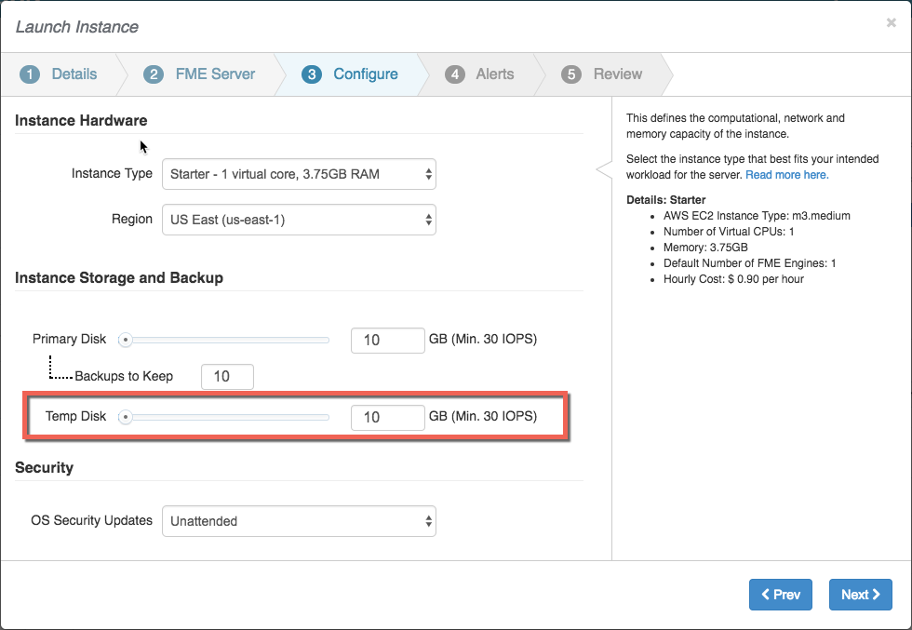Click the Primary Disk slider handle
The height and width of the screenshot is (630, 912).
click(125, 340)
